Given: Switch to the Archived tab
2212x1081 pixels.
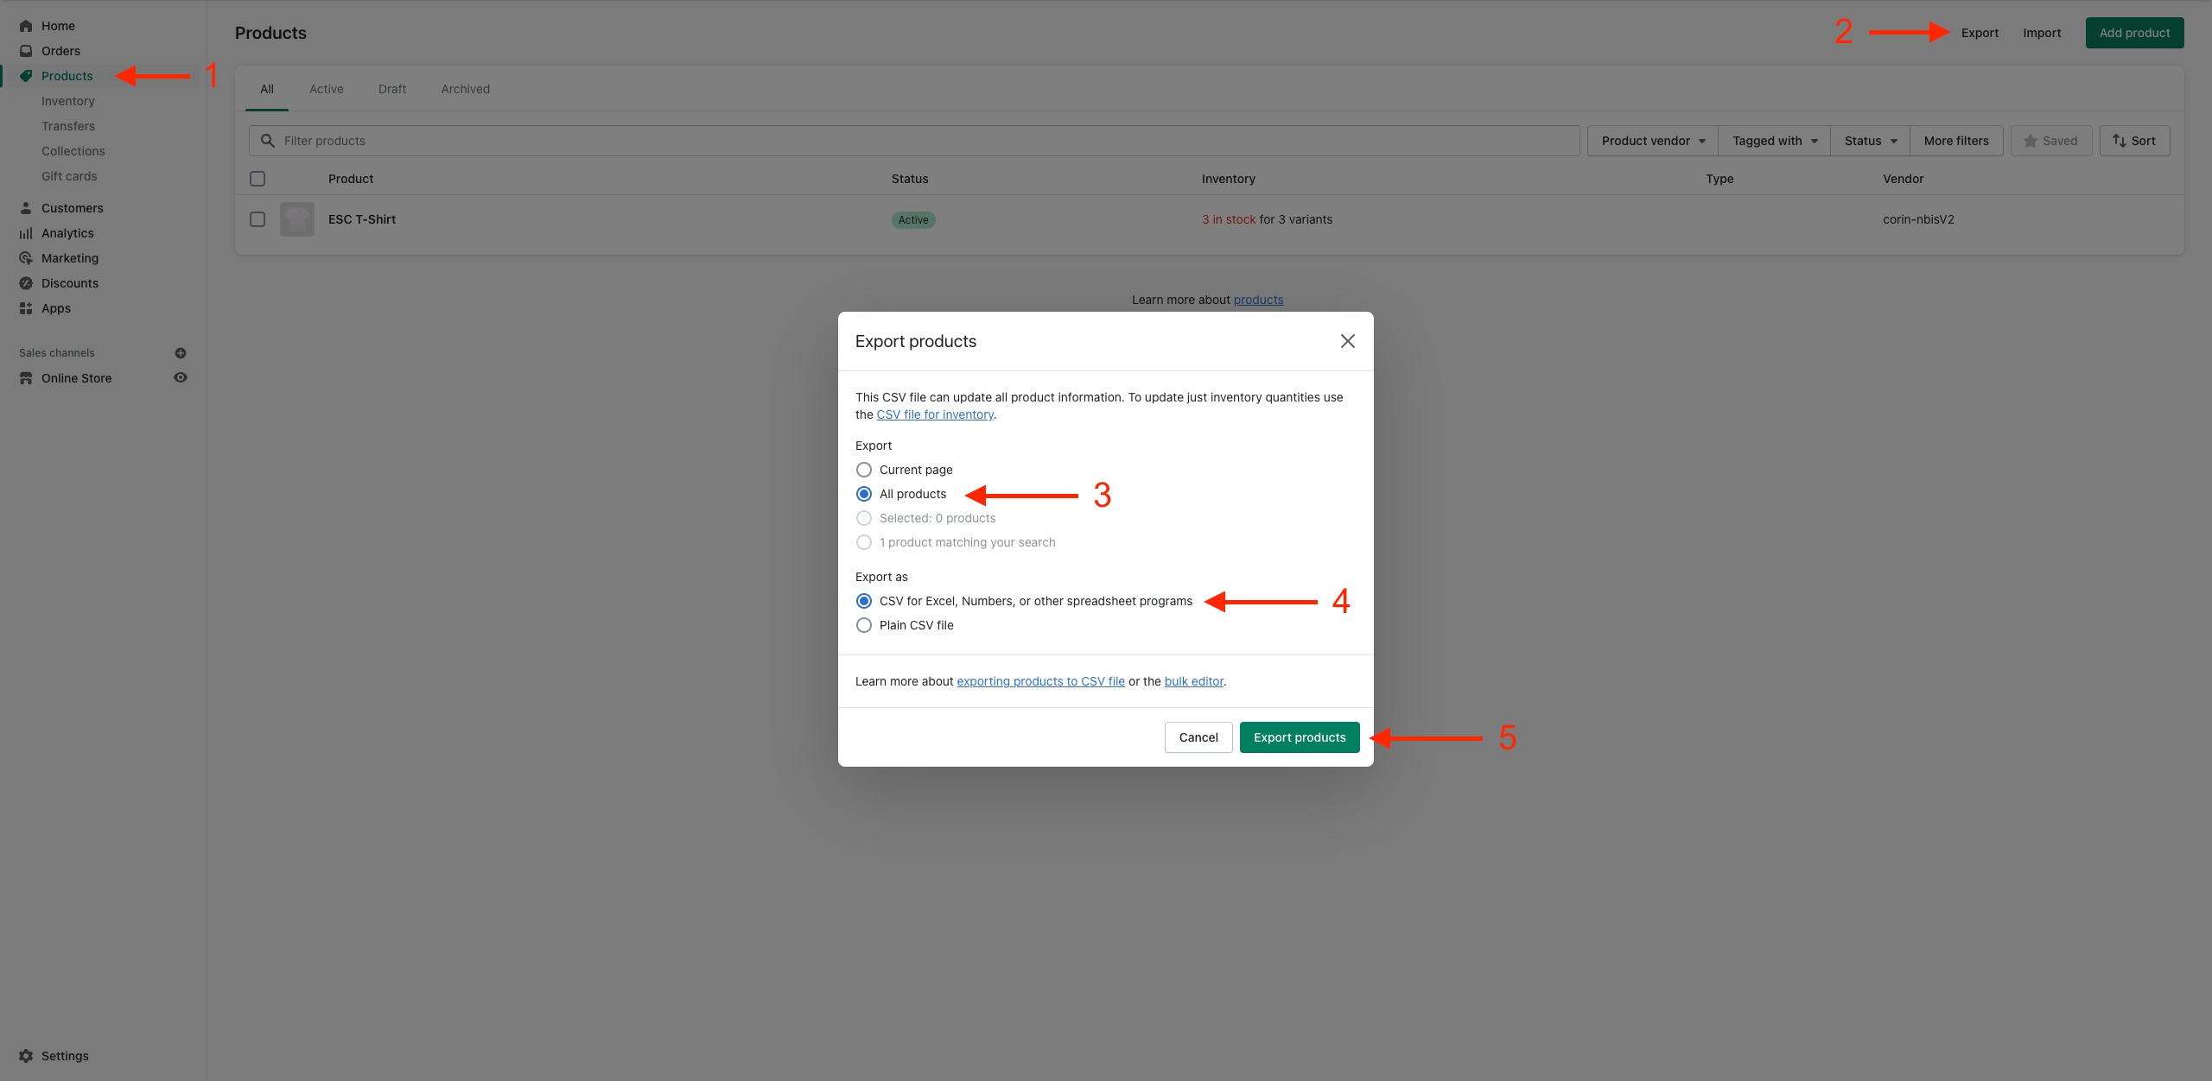Looking at the screenshot, I should click(465, 88).
